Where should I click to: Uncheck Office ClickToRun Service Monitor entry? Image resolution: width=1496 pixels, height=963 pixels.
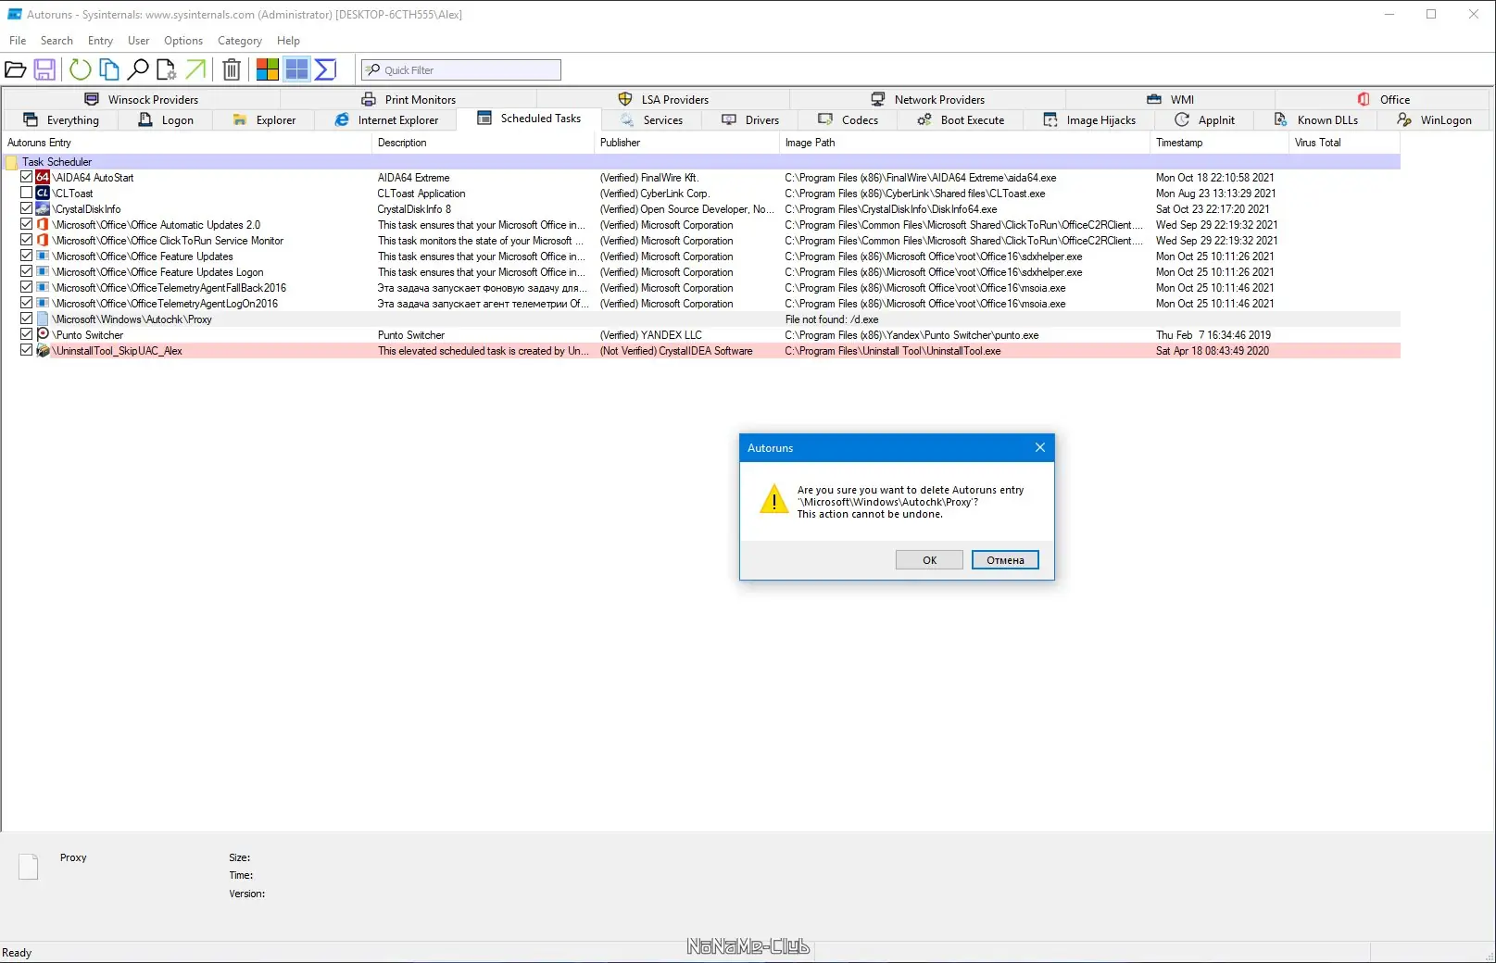click(27, 240)
